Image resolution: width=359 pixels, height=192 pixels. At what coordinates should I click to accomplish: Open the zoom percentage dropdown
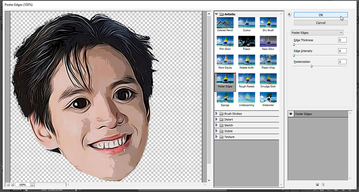[x=32, y=185]
